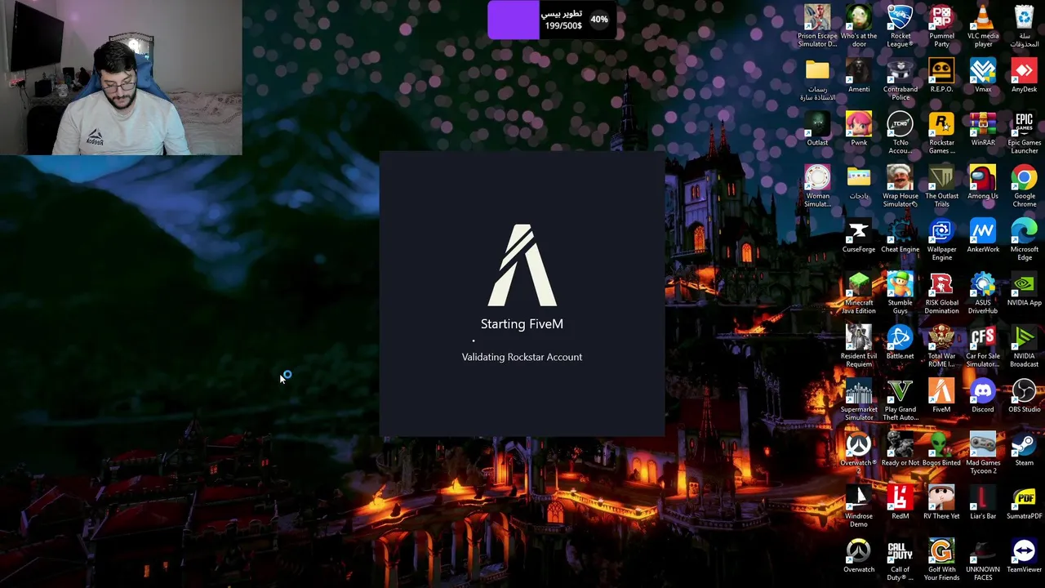This screenshot has height=588, width=1045.
Task: Select the Minecraft Java Edition icon
Action: pyautogui.click(x=859, y=293)
